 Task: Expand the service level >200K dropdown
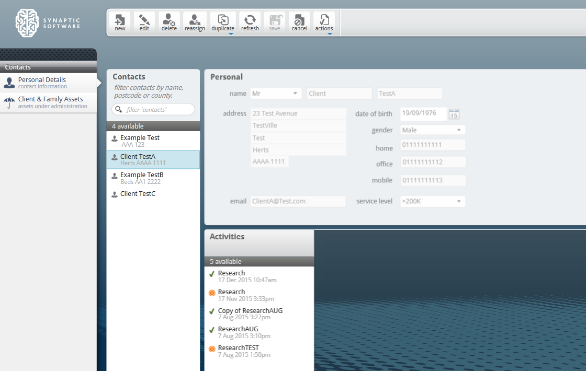coord(459,201)
